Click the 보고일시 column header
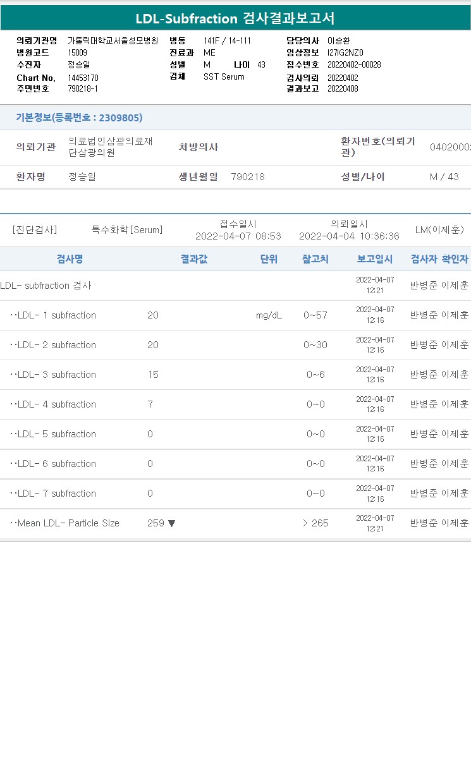Screen dimensions: 471x776 point(375,259)
